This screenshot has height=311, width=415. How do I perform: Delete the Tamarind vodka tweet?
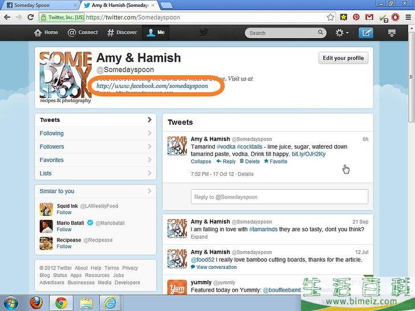(x=250, y=161)
